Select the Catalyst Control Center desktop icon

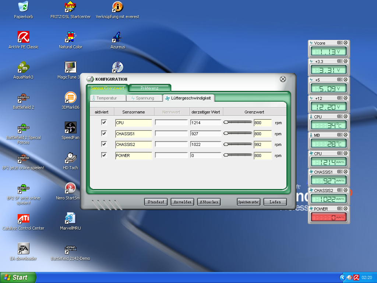click(23, 221)
